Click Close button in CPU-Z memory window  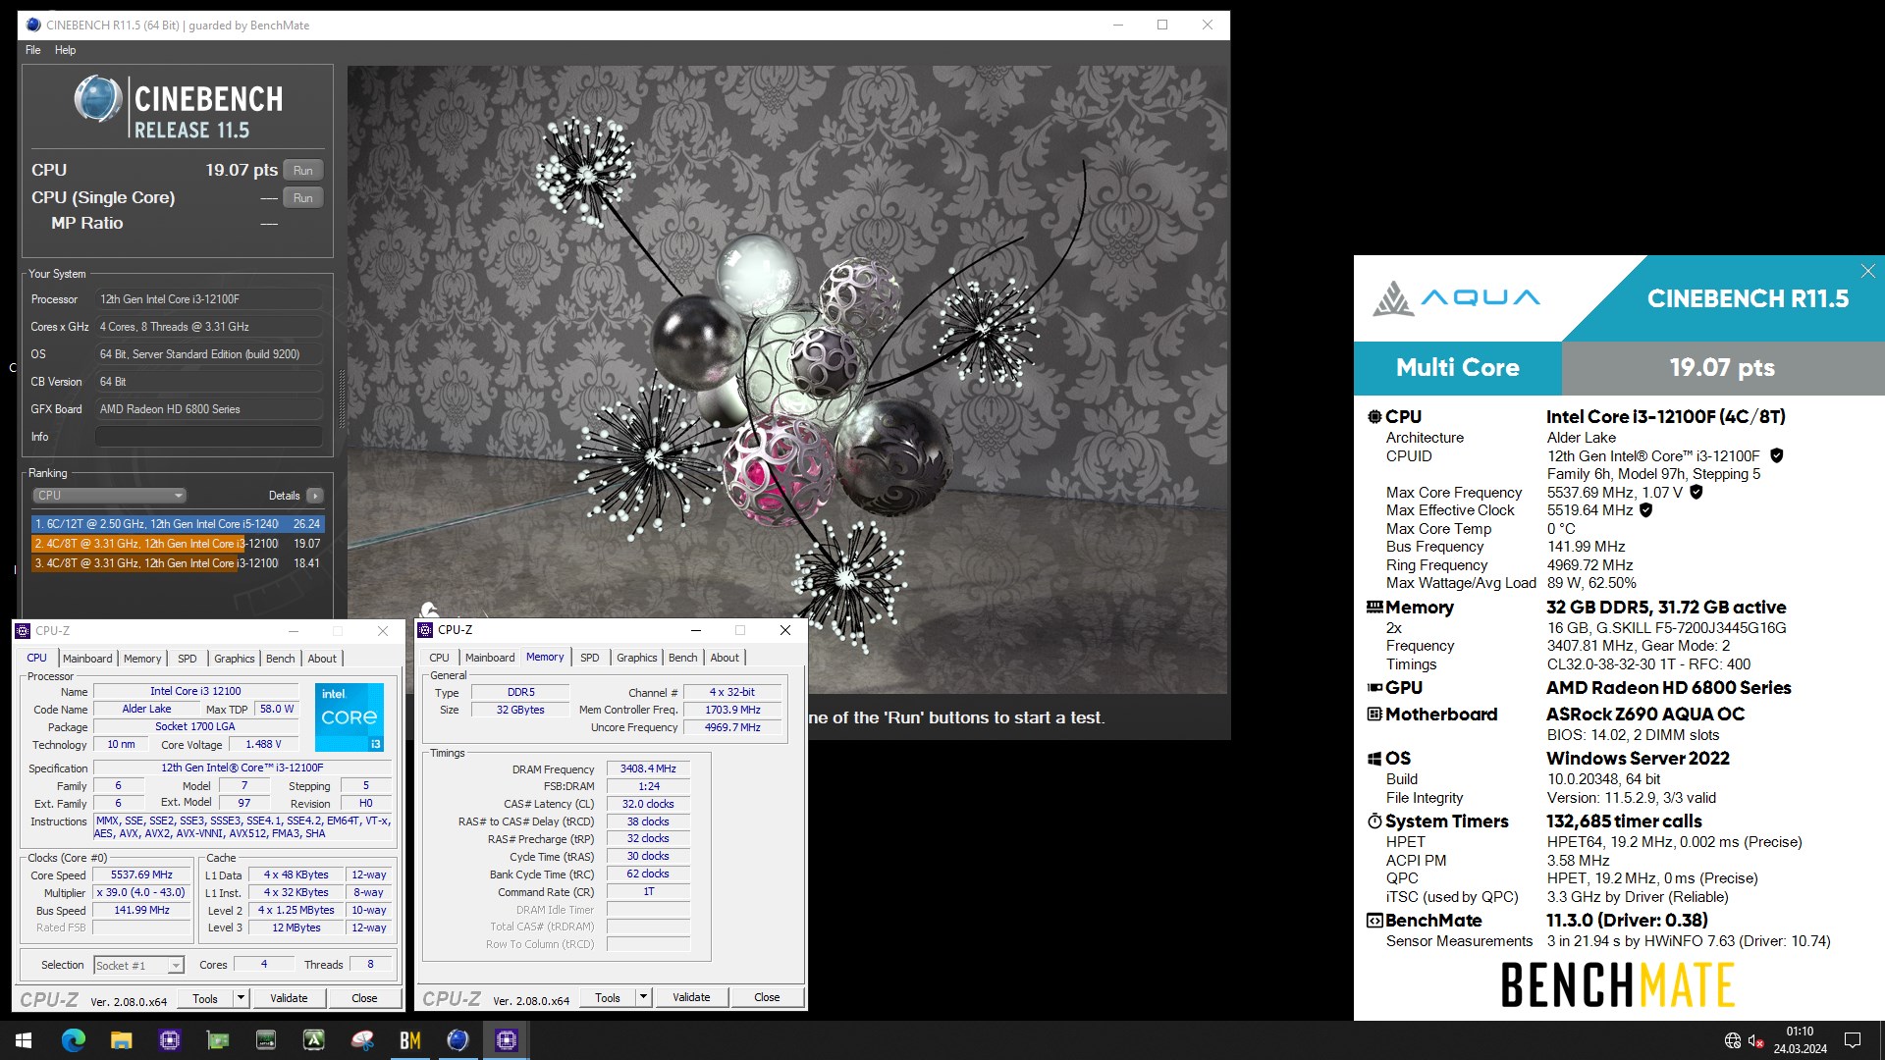pyautogui.click(x=767, y=997)
